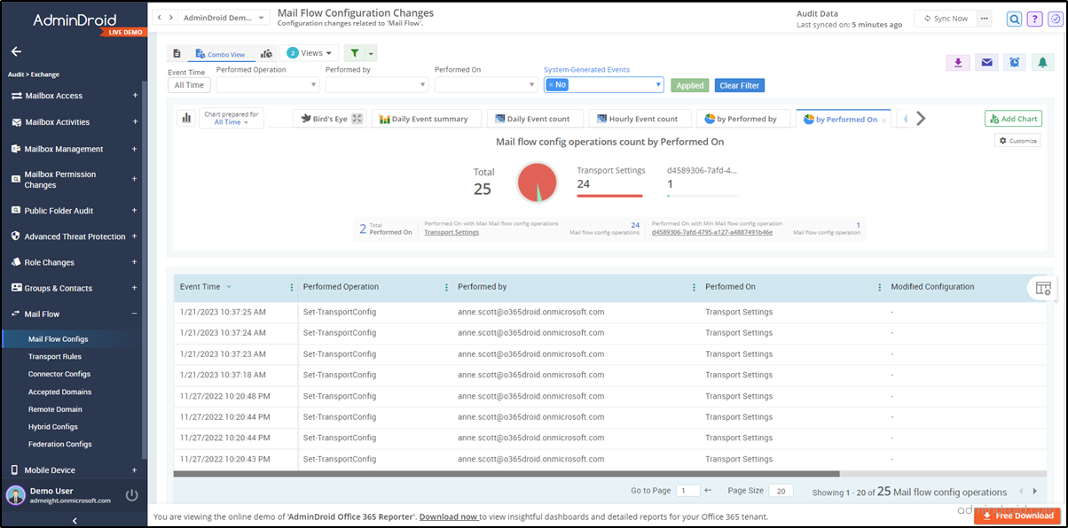Click the Clear Filter button
Viewport: 1068px width, 528px height.
(x=739, y=85)
